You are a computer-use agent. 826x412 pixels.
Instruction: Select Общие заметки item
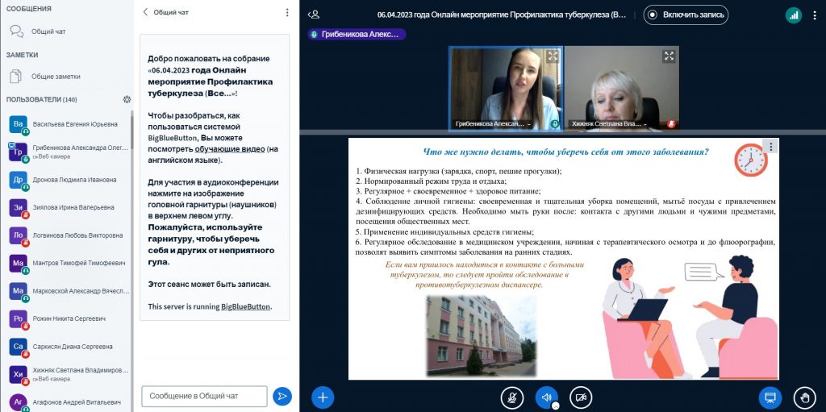(66, 76)
